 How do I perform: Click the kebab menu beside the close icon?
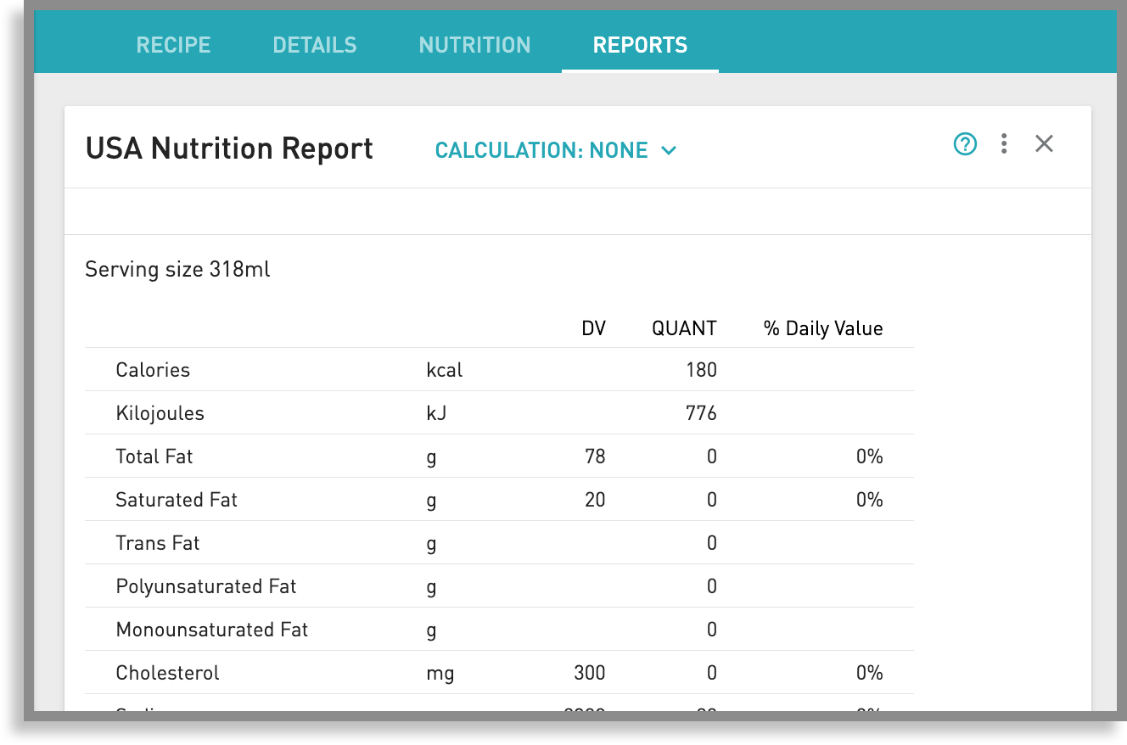[x=1004, y=143]
